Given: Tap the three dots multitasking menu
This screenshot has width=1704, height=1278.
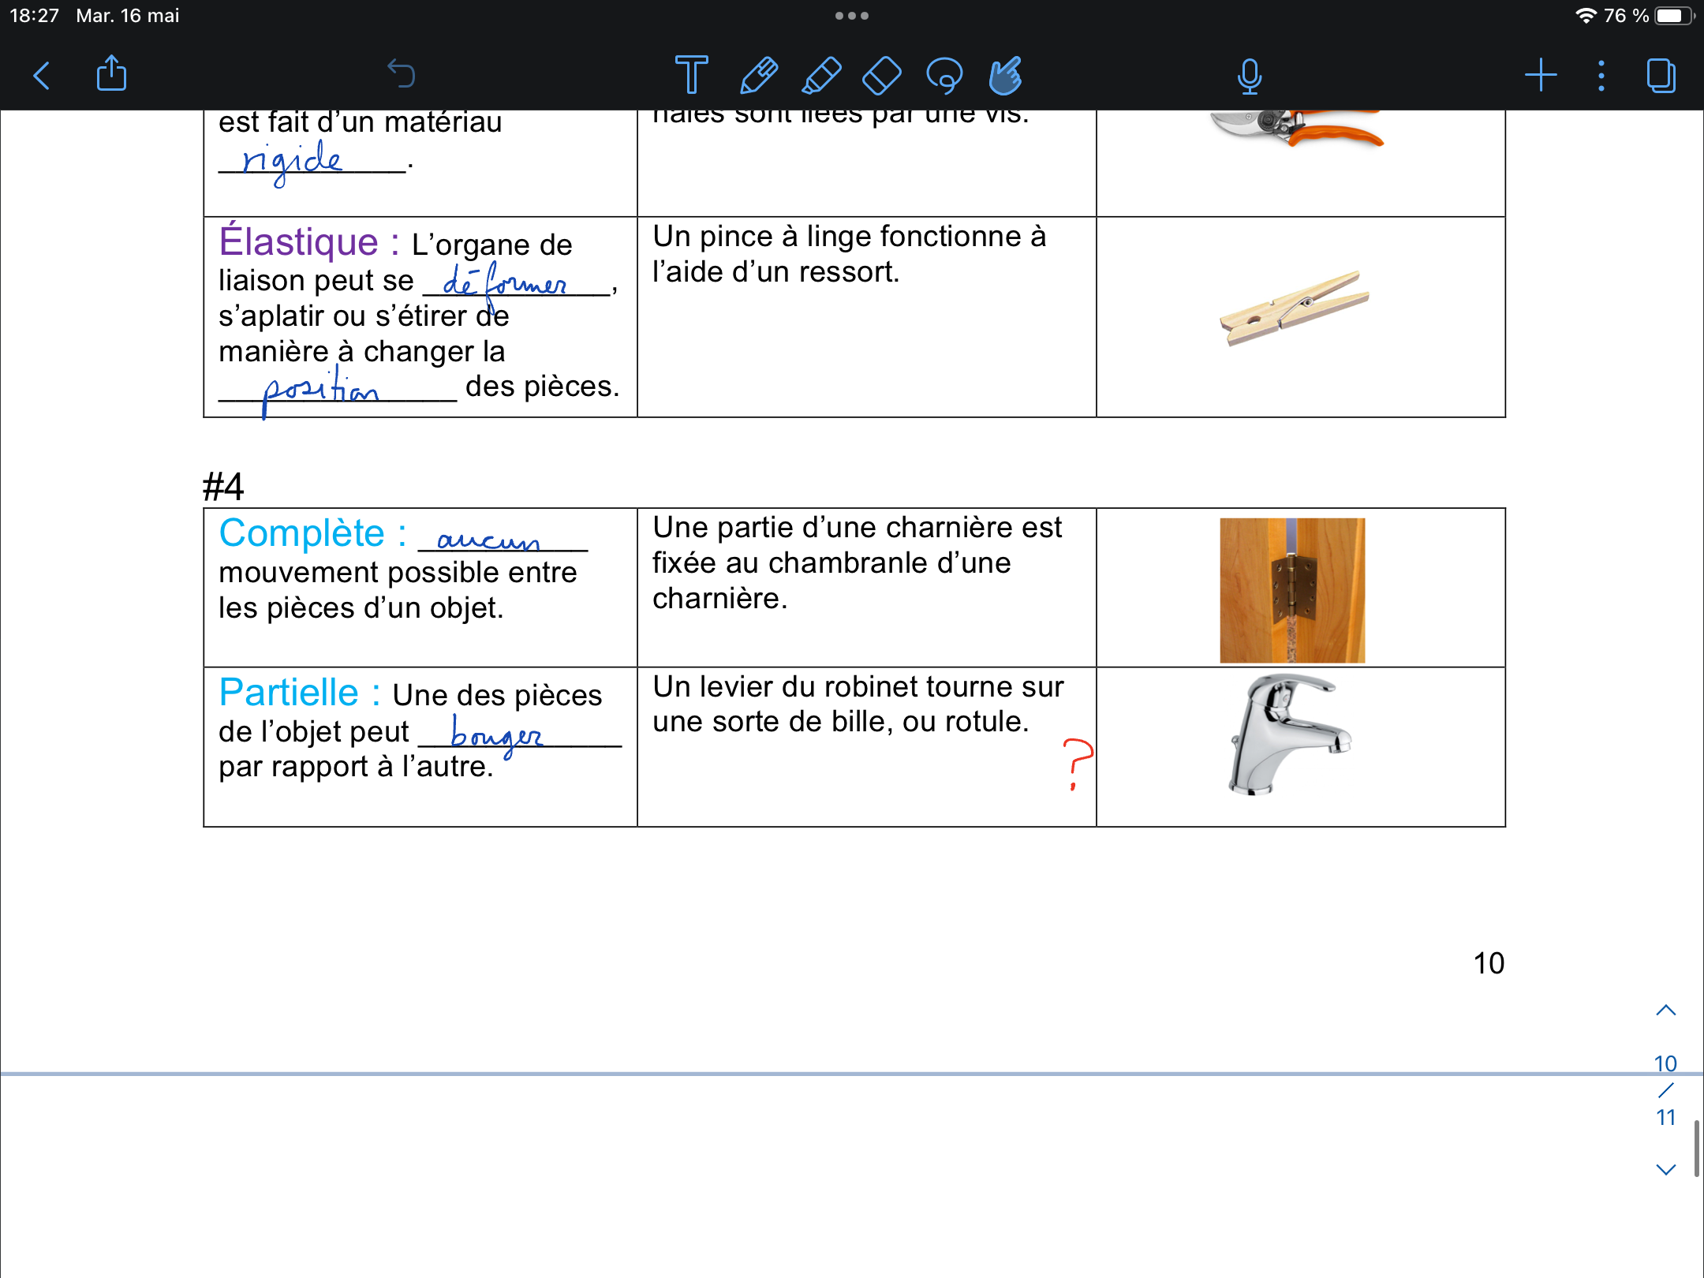Looking at the screenshot, I should pos(852,16).
